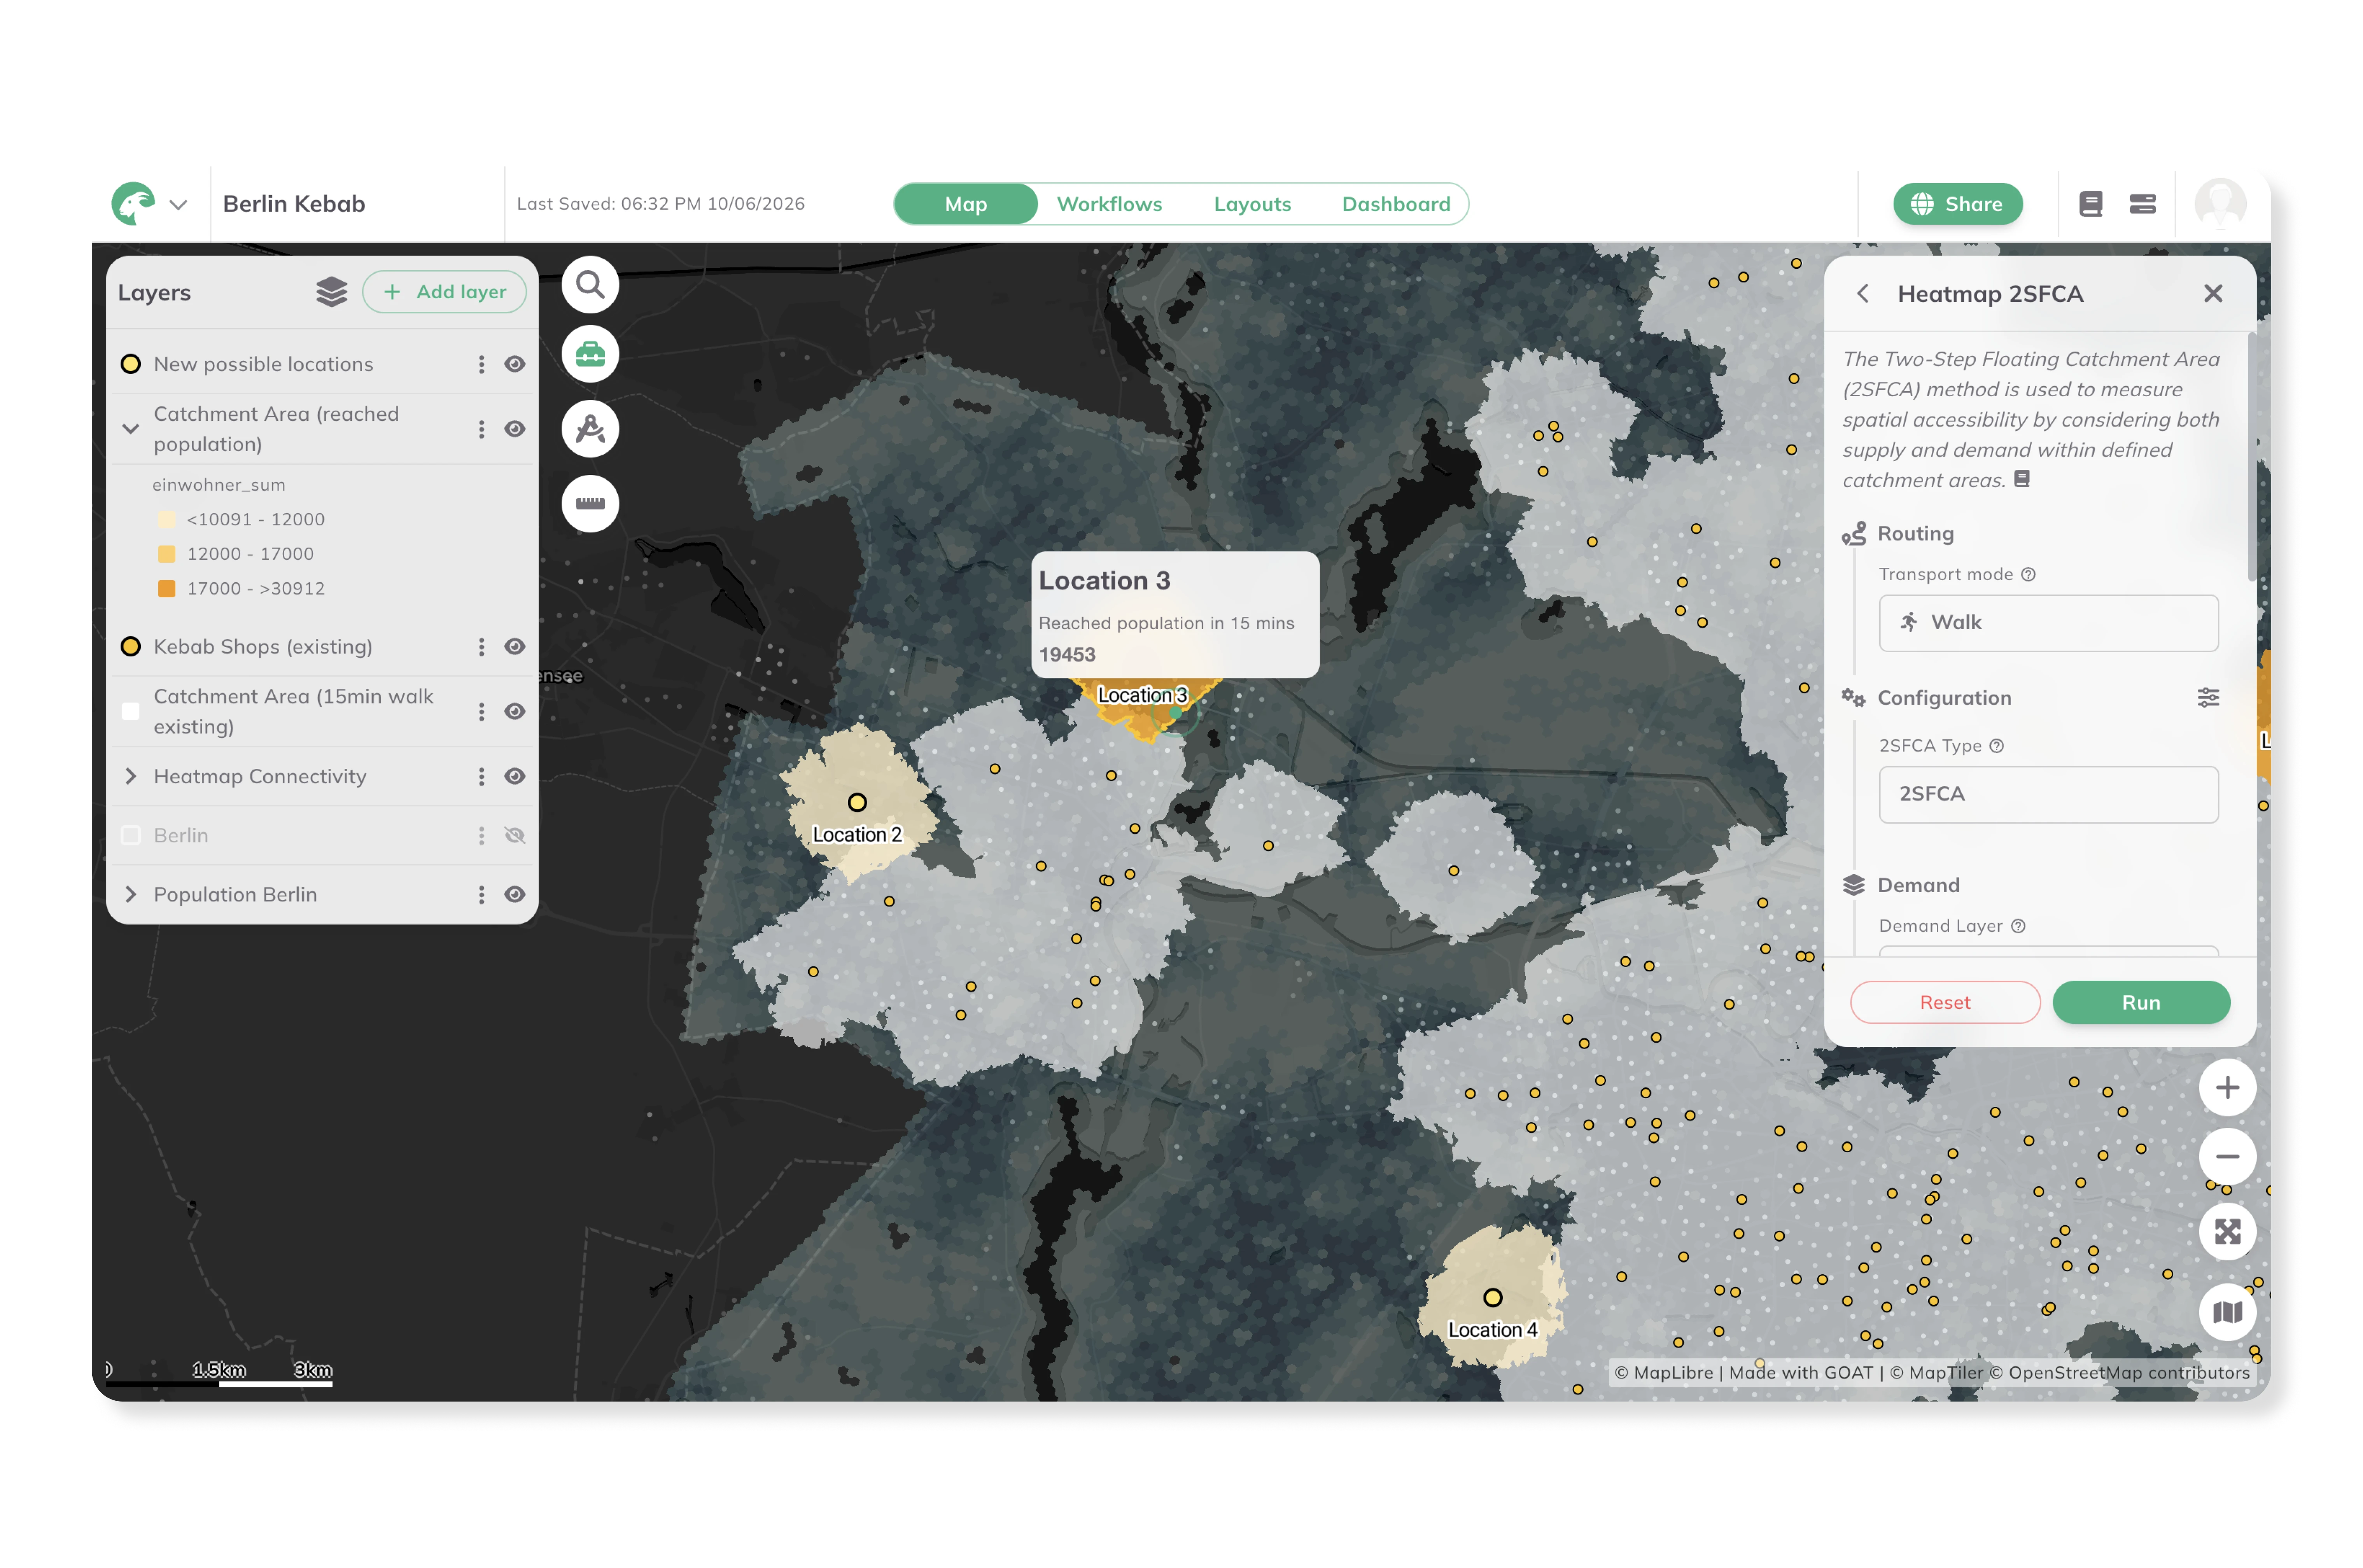Screen dimensions: 2363x1568
Task: Open more options for Population Berlin
Action: pyautogui.click(x=481, y=895)
